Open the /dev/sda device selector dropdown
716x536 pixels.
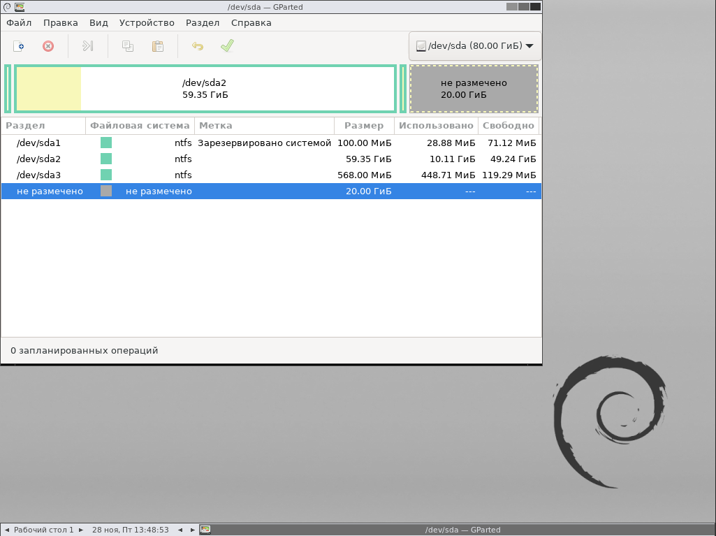point(475,46)
